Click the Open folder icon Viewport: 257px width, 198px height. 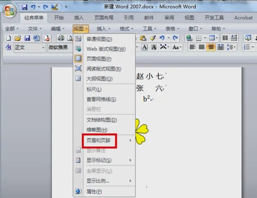coord(18,38)
